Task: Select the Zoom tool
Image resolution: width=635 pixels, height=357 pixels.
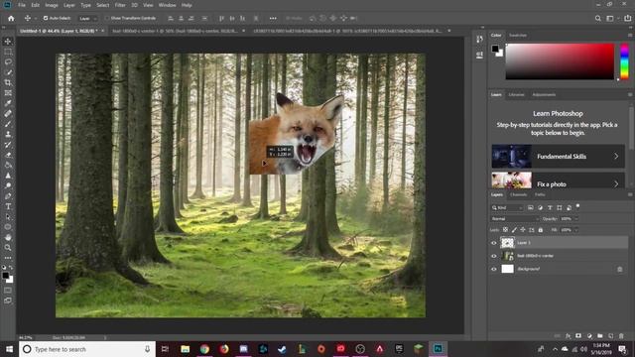Action: [x=8, y=247]
